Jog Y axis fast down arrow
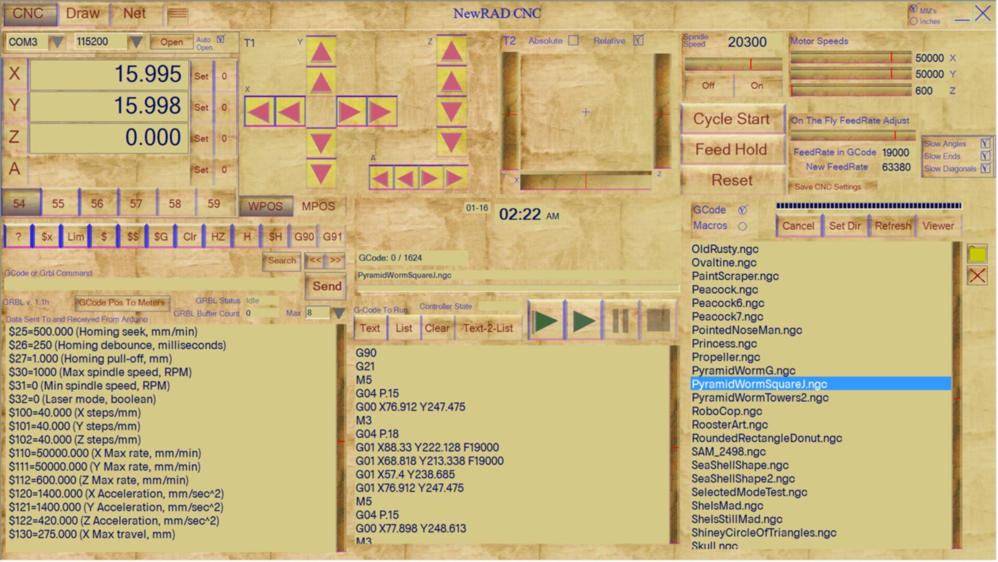The width and height of the screenshot is (998, 562). pos(321,173)
